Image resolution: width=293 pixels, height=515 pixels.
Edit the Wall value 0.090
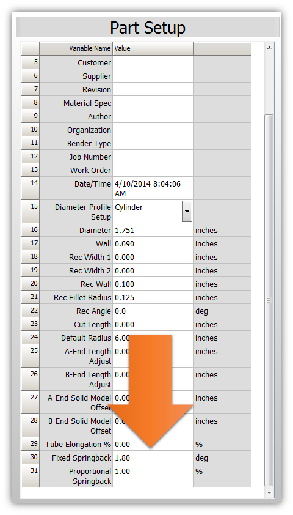pyautogui.click(x=153, y=243)
